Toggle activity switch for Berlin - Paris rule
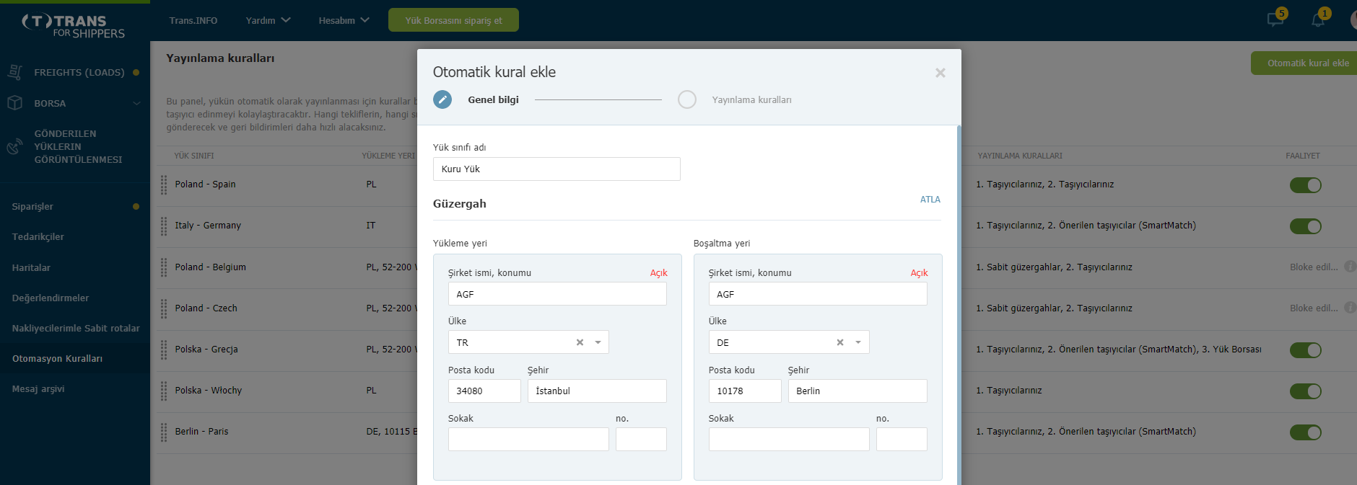The height and width of the screenshot is (485, 1357). tap(1306, 432)
